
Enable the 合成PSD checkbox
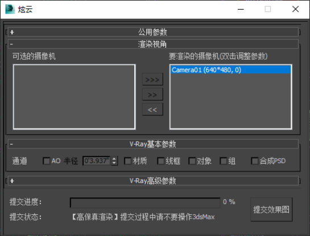pos(254,161)
